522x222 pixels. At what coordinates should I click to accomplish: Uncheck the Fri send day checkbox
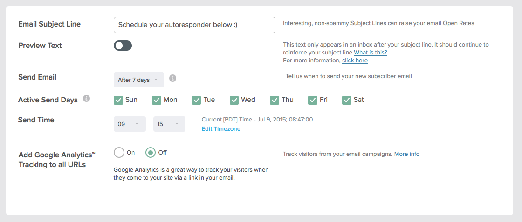coord(313,100)
